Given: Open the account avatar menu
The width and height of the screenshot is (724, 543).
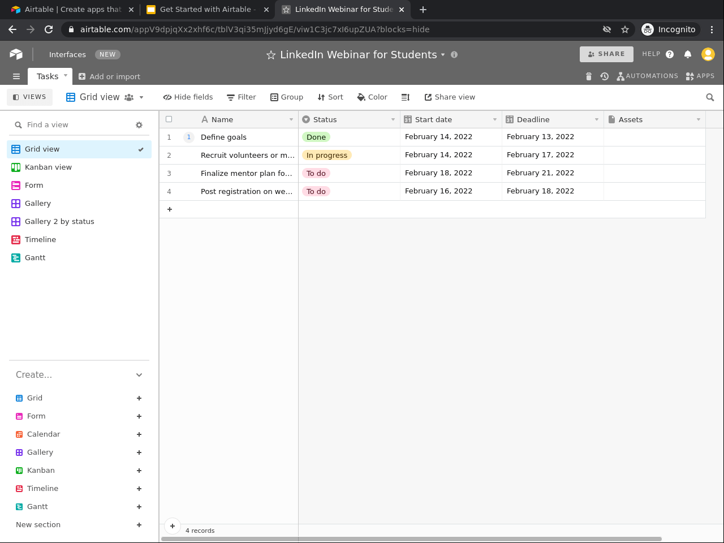Looking at the screenshot, I should point(708,54).
